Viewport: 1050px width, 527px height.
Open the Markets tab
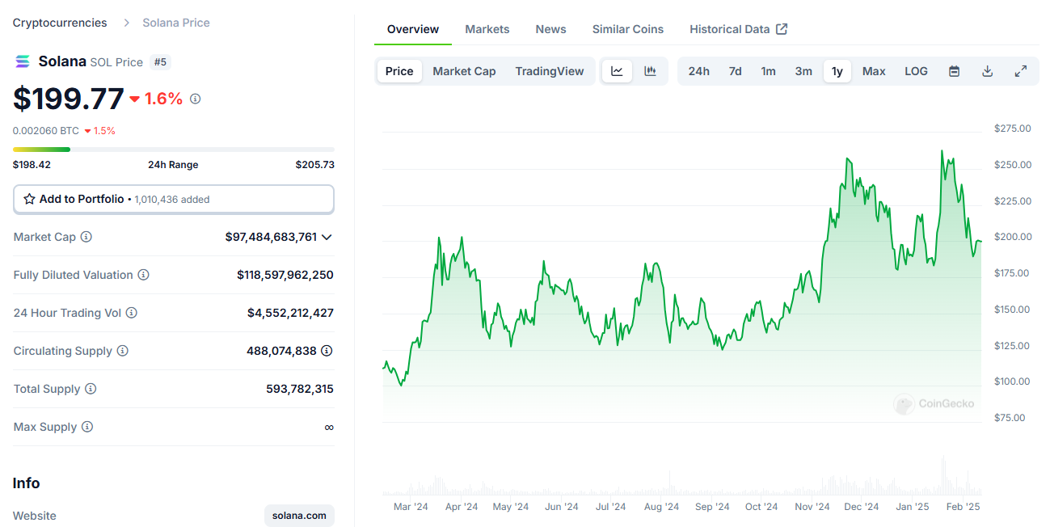(487, 29)
